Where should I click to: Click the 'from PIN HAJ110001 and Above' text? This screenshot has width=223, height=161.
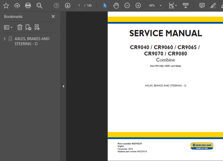point(165,66)
